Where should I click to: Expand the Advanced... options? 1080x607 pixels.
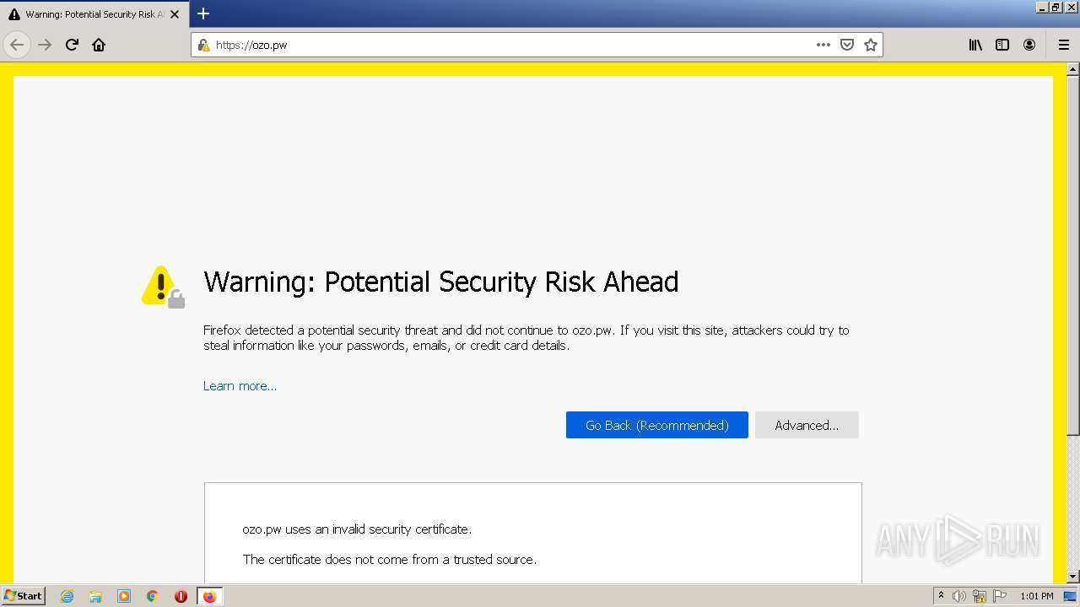point(807,425)
